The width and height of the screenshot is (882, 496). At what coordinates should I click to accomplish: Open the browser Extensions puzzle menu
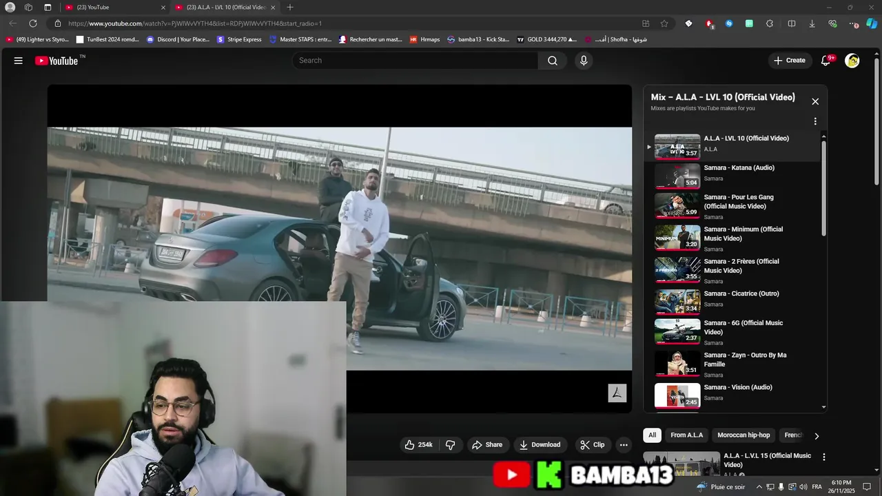[770, 23]
